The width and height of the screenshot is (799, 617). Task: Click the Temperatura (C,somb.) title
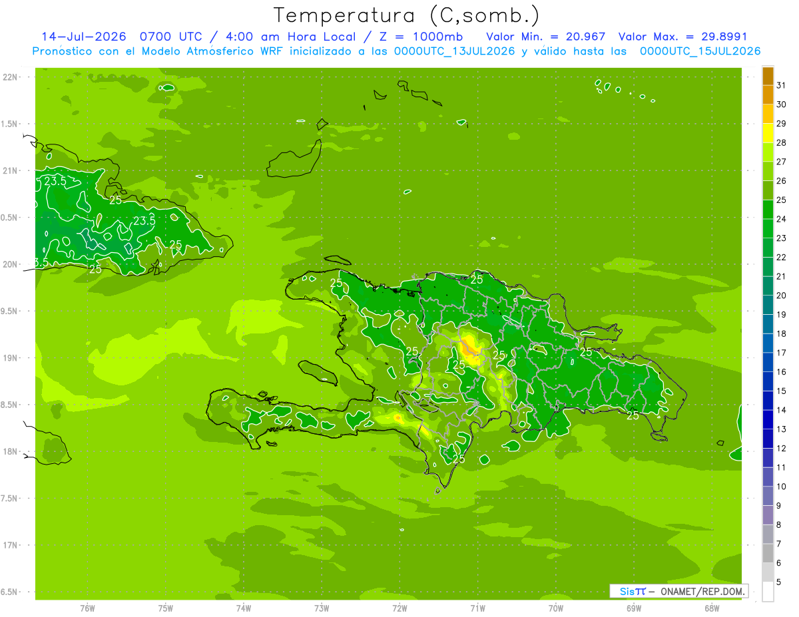[x=407, y=15]
